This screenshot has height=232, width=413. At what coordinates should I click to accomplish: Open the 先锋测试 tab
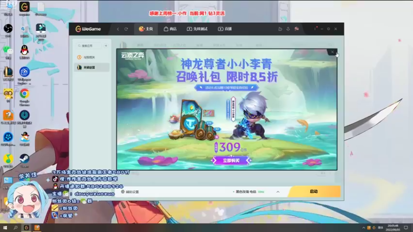tap(197, 29)
